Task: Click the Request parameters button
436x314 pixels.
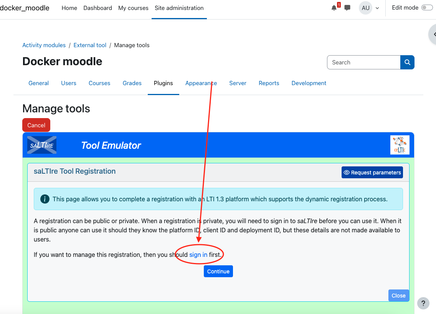Action: [x=372, y=173]
